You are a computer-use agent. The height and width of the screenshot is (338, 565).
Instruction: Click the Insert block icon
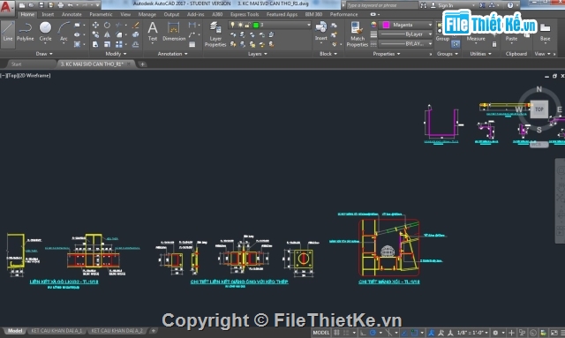point(320,32)
